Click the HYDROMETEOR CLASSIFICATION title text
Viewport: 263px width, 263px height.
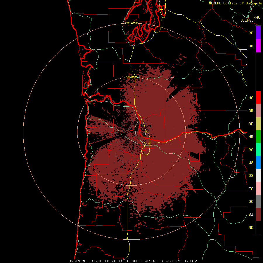coord(103,261)
